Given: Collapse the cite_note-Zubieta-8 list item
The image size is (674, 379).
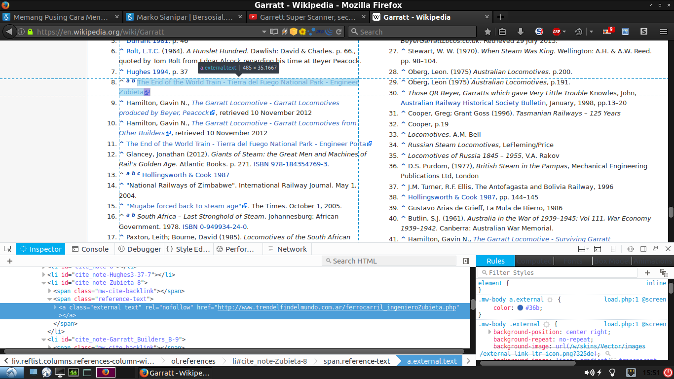Looking at the screenshot, I should pyautogui.click(x=44, y=283).
